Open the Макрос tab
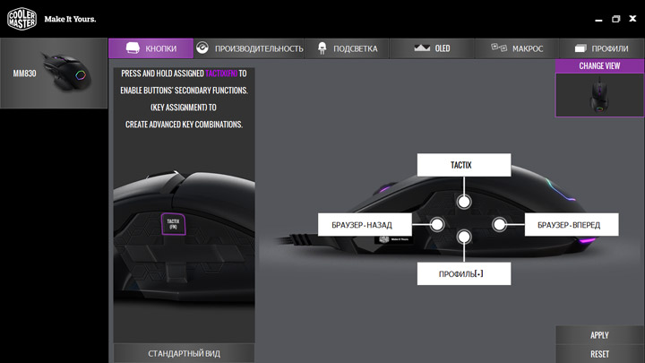The image size is (645, 363). pyautogui.click(x=517, y=48)
